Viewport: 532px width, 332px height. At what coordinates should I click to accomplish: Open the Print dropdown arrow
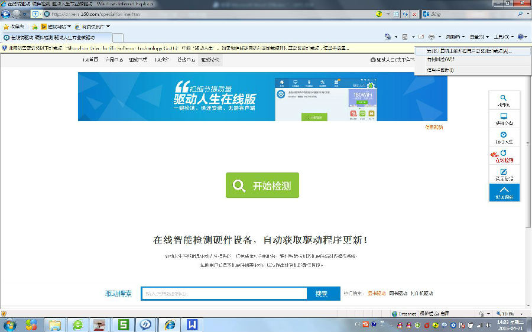coord(440,37)
